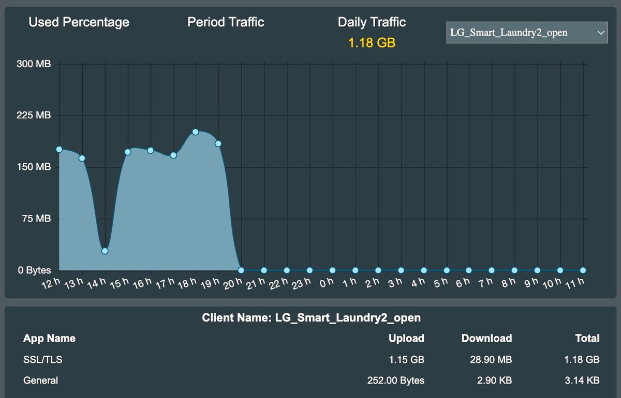Click the Download column header
This screenshot has width=621, height=398.
pyautogui.click(x=486, y=338)
